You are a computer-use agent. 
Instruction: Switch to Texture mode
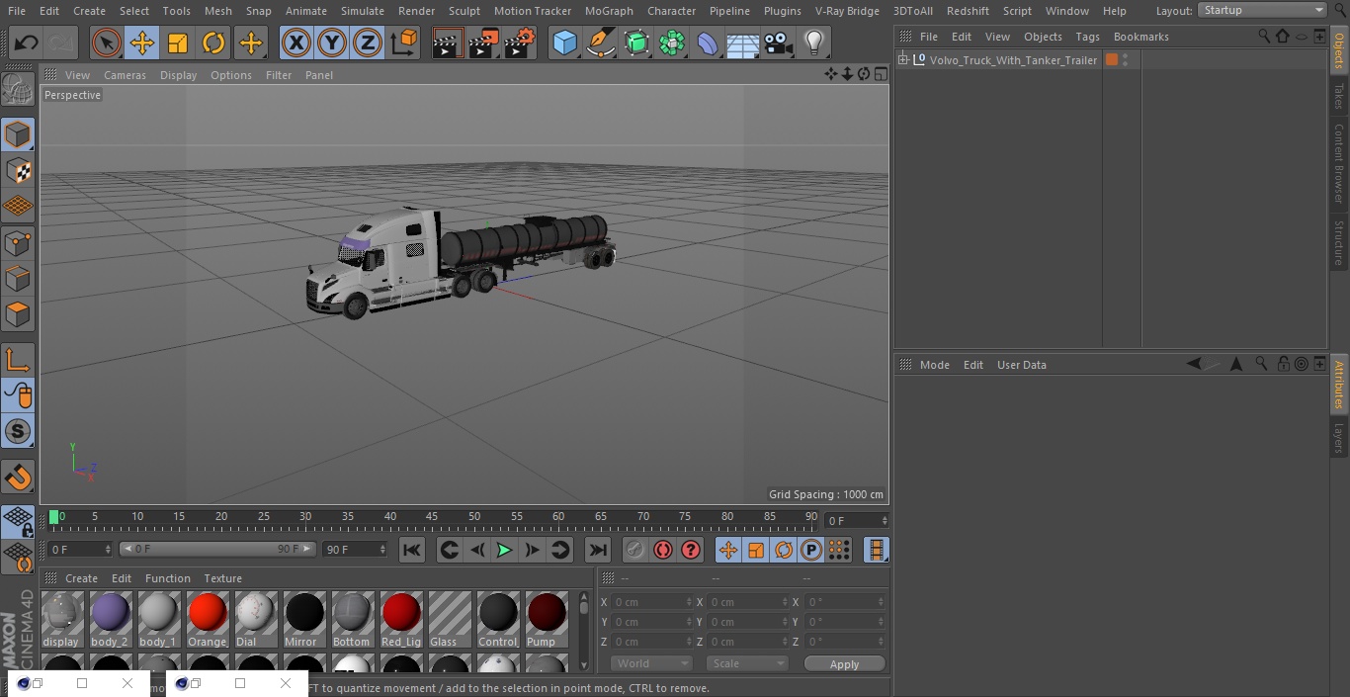(18, 171)
